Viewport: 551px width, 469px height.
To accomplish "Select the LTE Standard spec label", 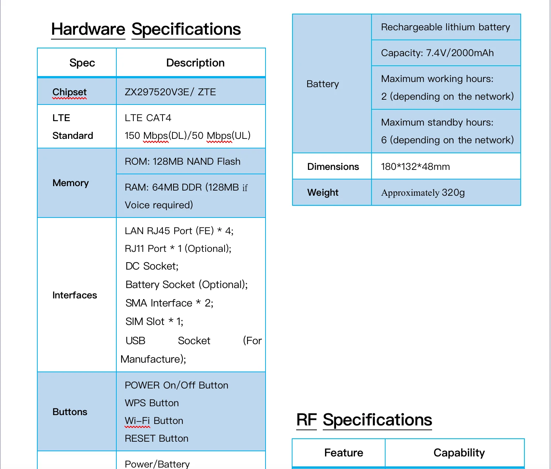I will 72,127.
